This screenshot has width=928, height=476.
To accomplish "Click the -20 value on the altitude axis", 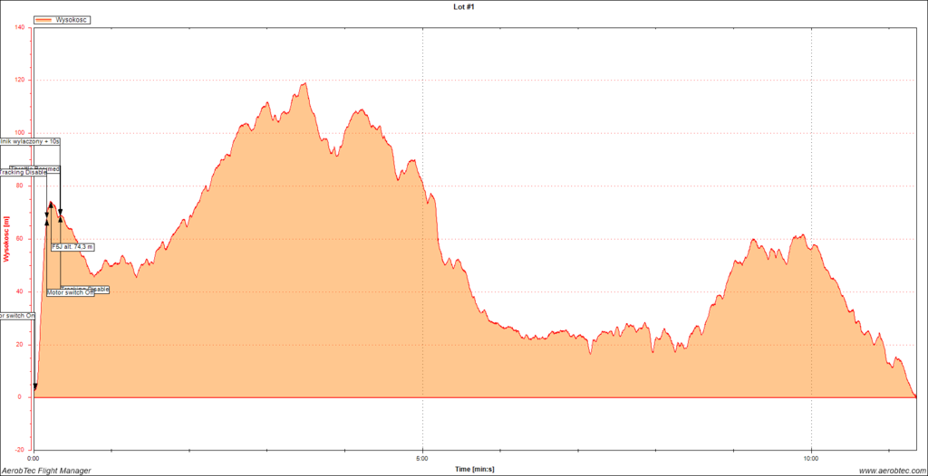I will 20,450.
